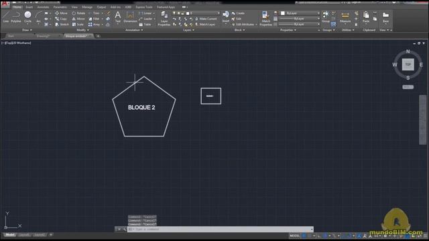Switch to the Annotate ribbon tab

[43, 7]
